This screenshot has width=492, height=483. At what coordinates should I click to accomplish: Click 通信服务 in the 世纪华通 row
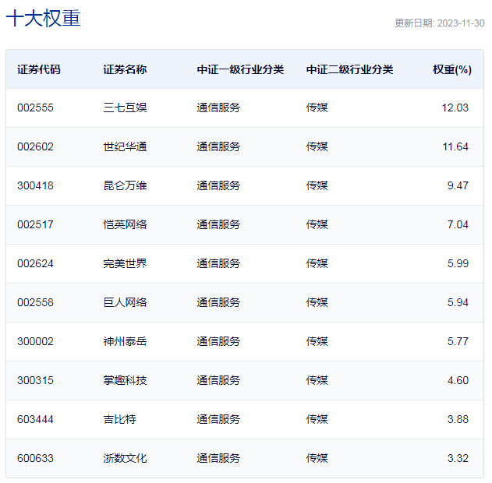click(218, 146)
